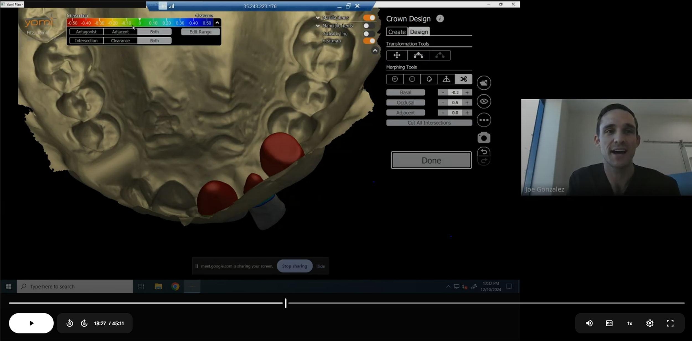Click the cut intersections scissor tool
Viewport: 692px width, 341px height.
(x=463, y=79)
